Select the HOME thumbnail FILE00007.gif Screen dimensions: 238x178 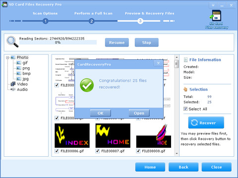click(x=113, y=135)
